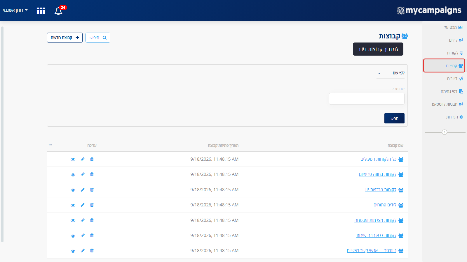The image size is (467, 262).
Task: Select קבוצות in the sidebar
Action: pos(444,65)
